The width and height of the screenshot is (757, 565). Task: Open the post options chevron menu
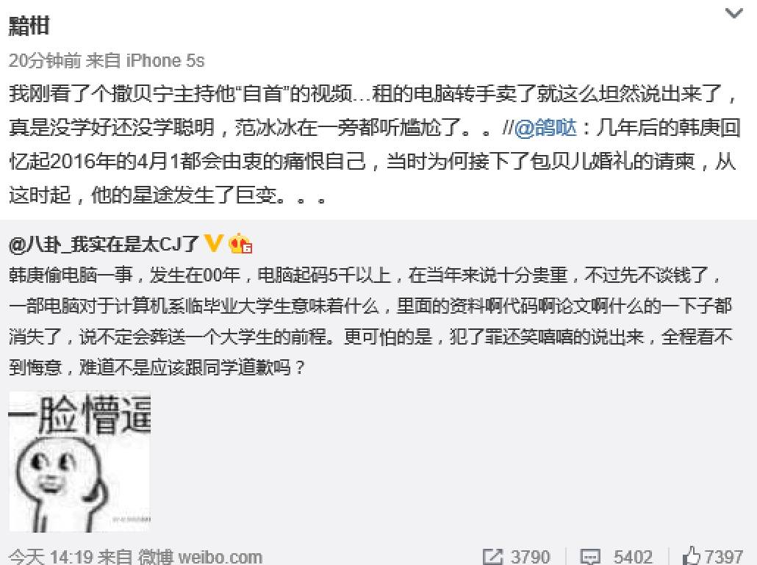[x=733, y=13]
